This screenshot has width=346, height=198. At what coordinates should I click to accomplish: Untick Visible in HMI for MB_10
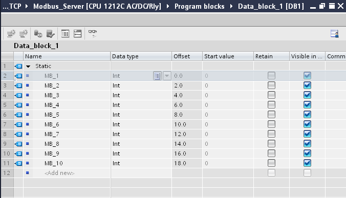pos(307,163)
